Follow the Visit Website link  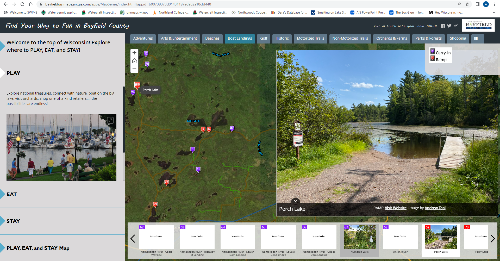click(x=396, y=208)
